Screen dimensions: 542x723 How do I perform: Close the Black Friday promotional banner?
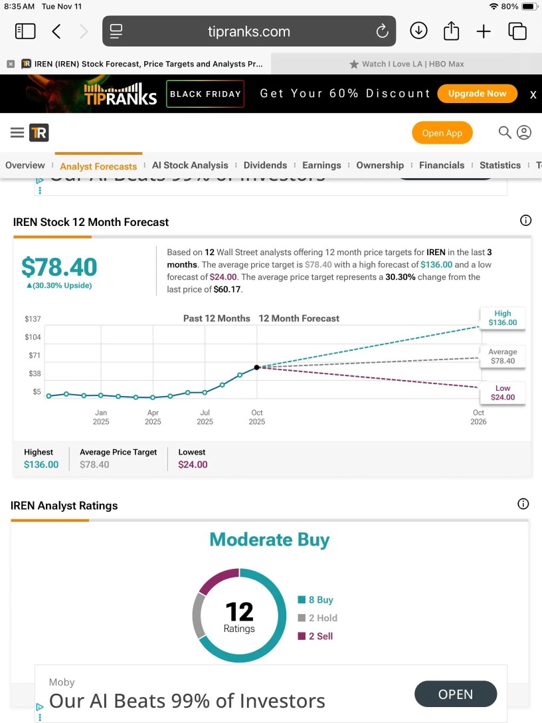tap(533, 94)
